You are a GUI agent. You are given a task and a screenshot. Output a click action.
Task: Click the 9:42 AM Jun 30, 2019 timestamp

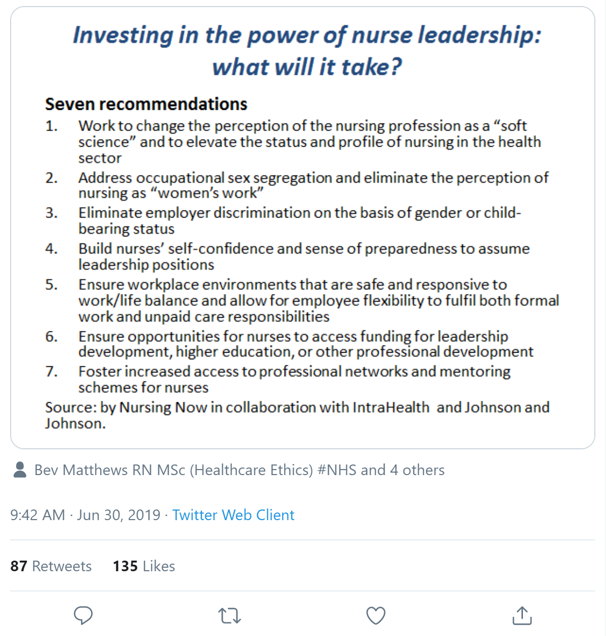tap(85, 515)
